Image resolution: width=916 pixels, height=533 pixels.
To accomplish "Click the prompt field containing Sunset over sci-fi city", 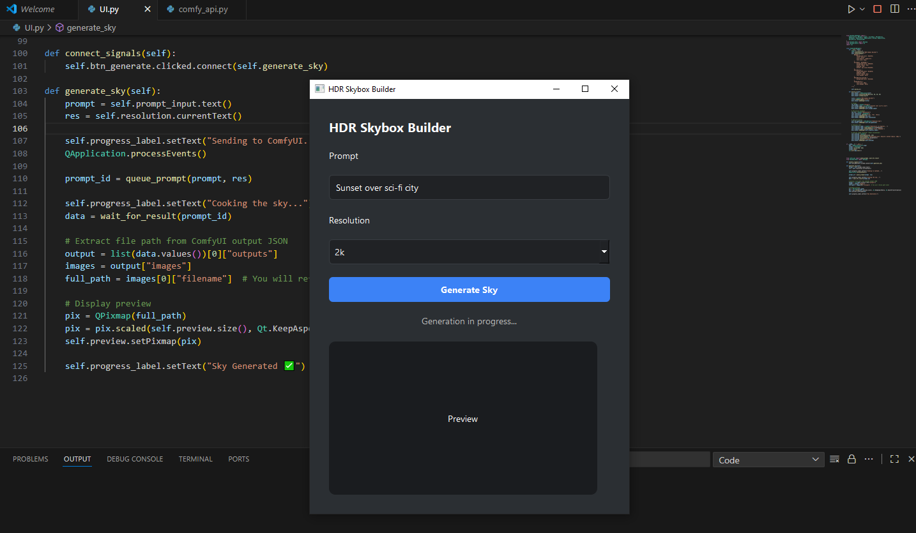I will [469, 187].
